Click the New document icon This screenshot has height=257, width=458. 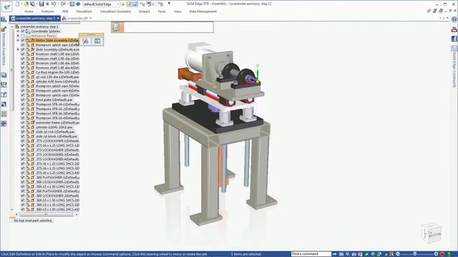[x=17, y=4]
